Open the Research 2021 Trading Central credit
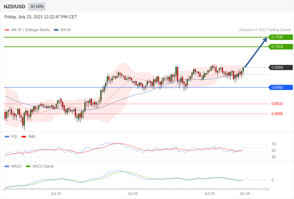This screenshot has height=199, width=294. 265,30
